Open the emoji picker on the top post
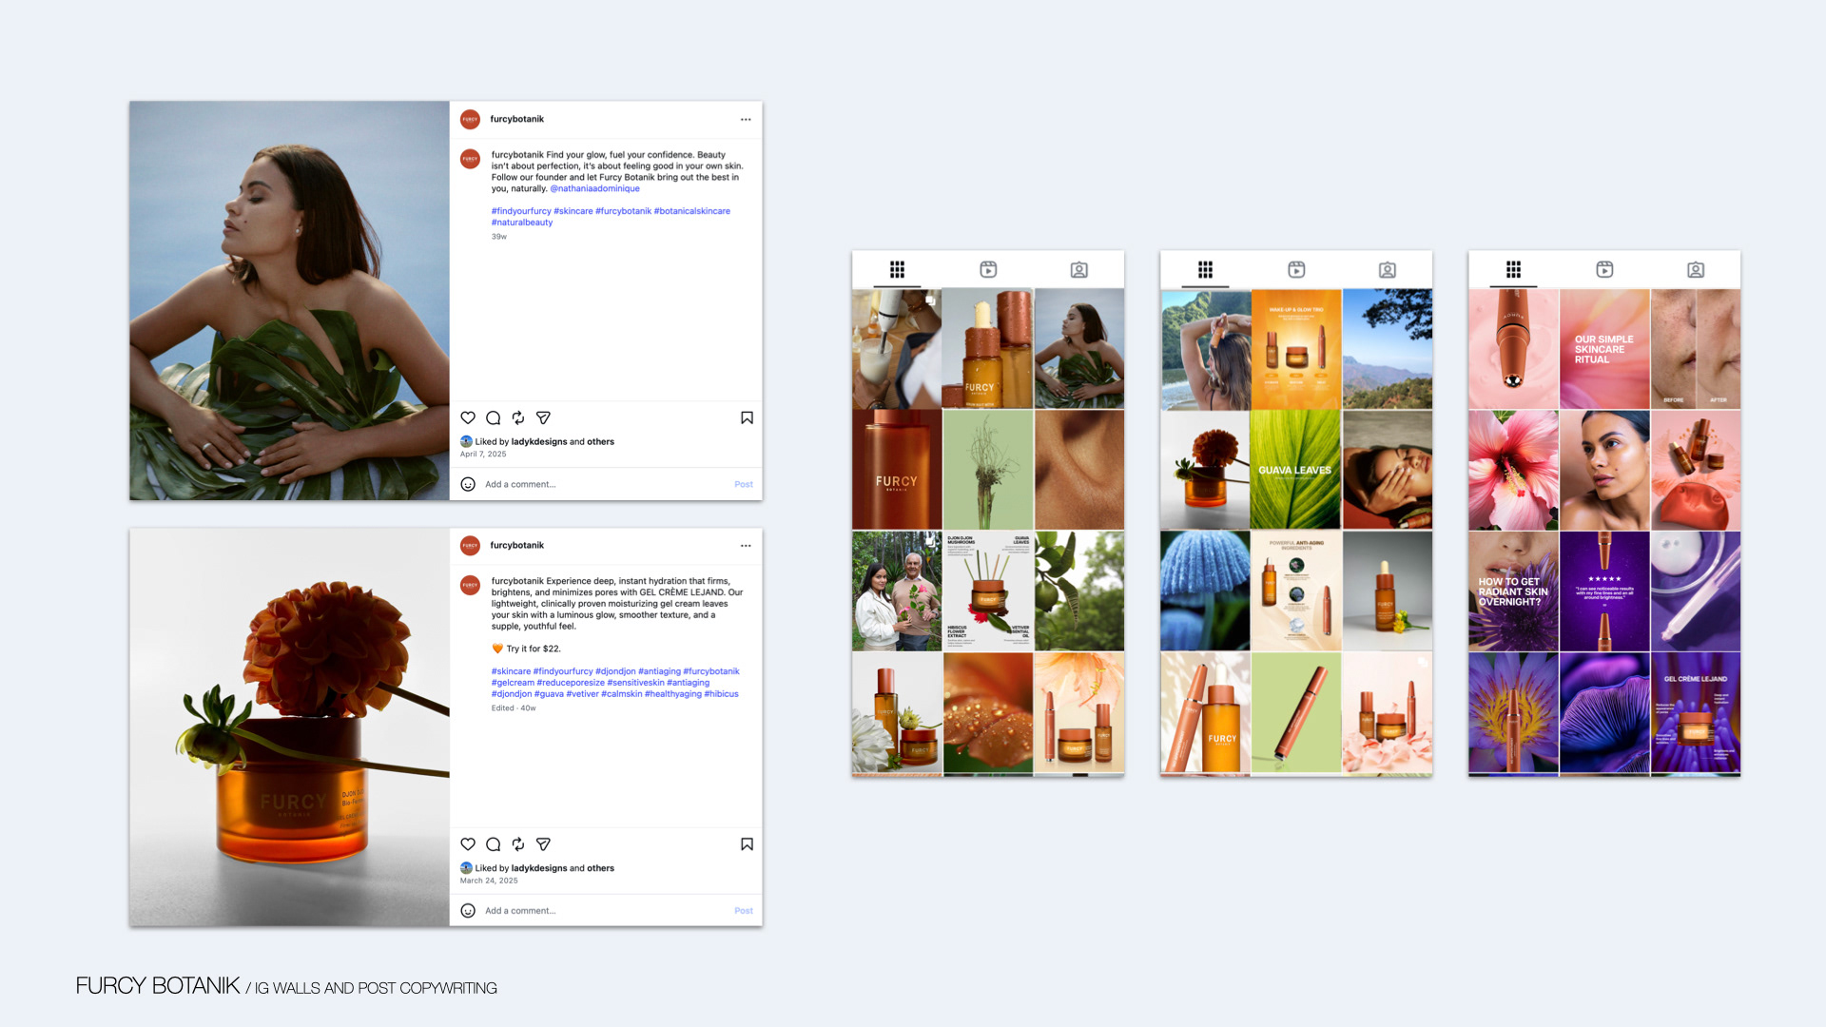The image size is (1826, 1027). coord(468,484)
